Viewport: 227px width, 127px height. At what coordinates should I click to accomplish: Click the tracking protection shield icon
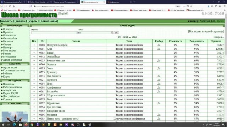31,6
